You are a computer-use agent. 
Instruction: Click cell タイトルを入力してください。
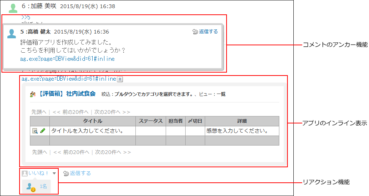[93, 131]
